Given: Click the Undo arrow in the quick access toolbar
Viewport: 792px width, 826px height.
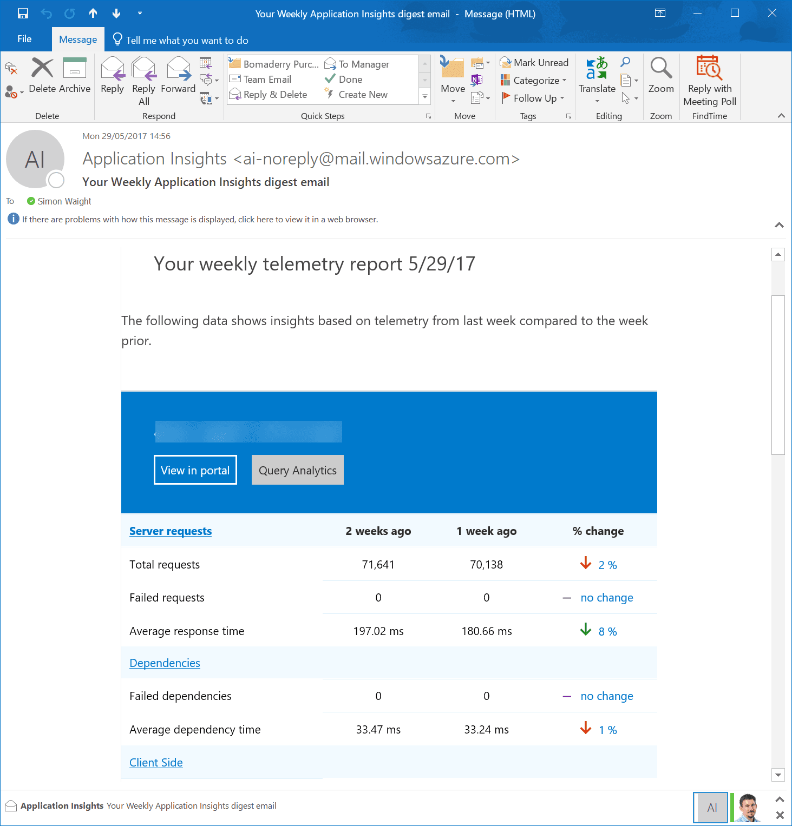Looking at the screenshot, I should (x=47, y=14).
